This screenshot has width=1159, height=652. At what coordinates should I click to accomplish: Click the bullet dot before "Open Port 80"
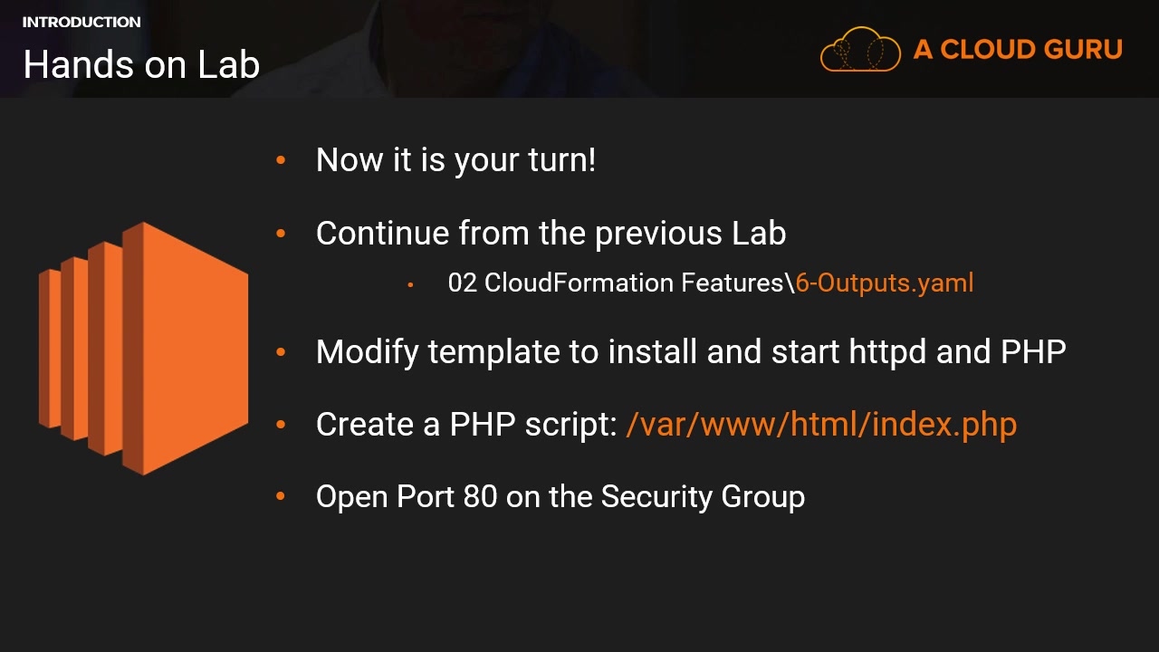(281, 496)
